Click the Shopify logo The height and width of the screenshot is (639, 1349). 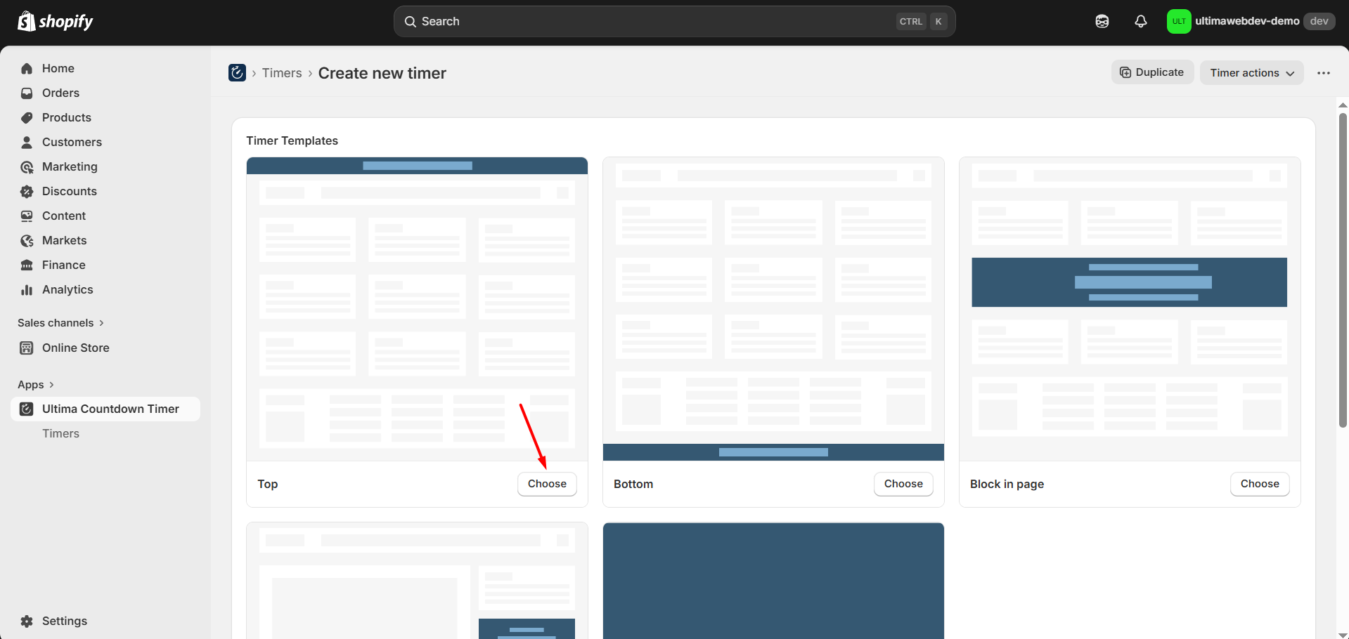pyautogui.click(x=56, y=21)
